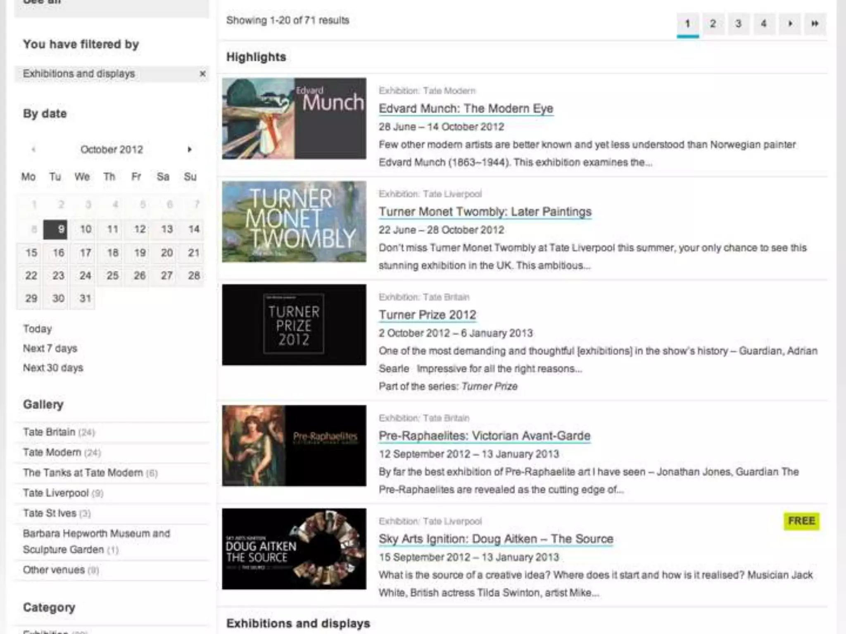
Task: Open results page 4
Action: pos(764,24)
